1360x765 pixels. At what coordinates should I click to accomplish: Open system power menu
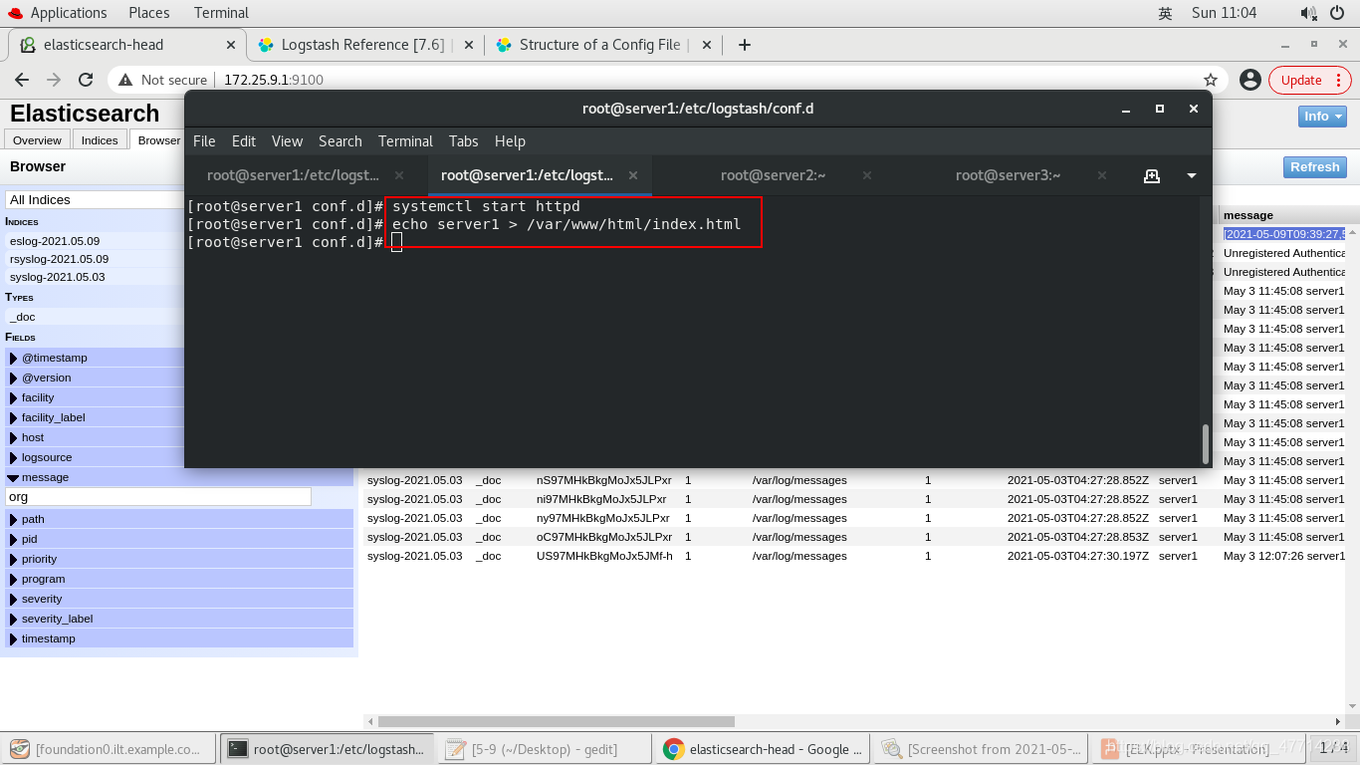(x=1337, y=13)
